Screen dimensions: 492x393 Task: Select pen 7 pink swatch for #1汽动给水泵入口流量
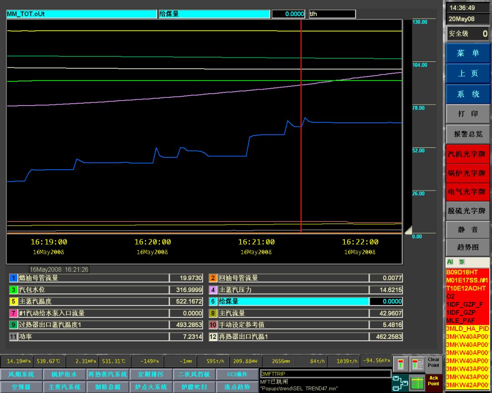[x=13, y=313]
